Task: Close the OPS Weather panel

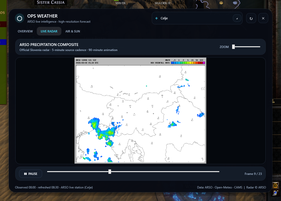Action: [x=263, y=18]
